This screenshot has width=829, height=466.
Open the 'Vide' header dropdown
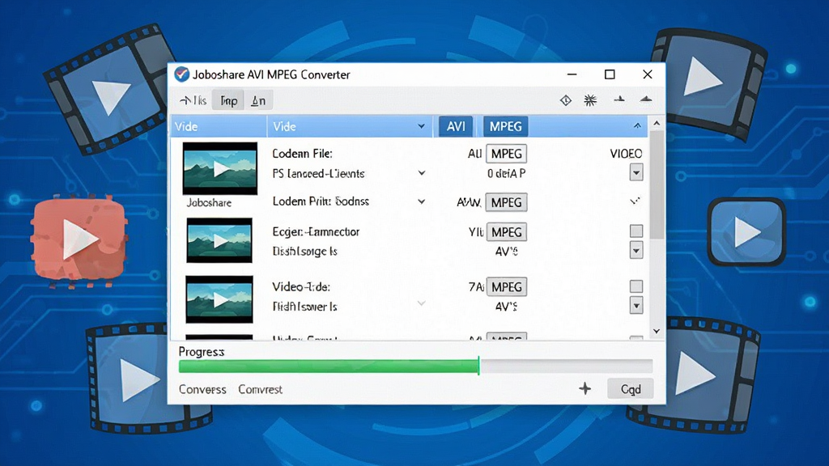(x=421, y=126)
